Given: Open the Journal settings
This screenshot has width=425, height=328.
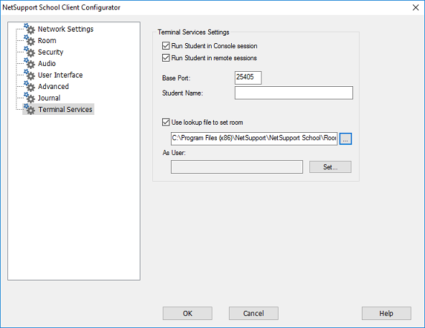Looking at the screenshot, I should 49,98.
